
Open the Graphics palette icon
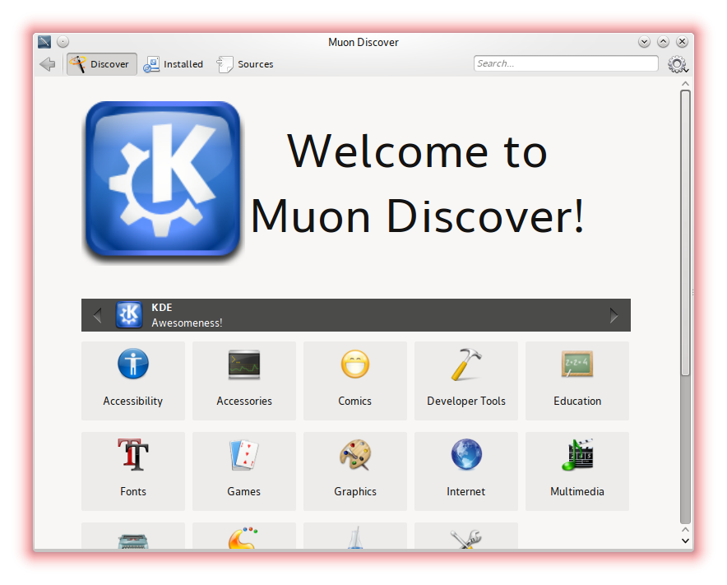coord(355,455)
